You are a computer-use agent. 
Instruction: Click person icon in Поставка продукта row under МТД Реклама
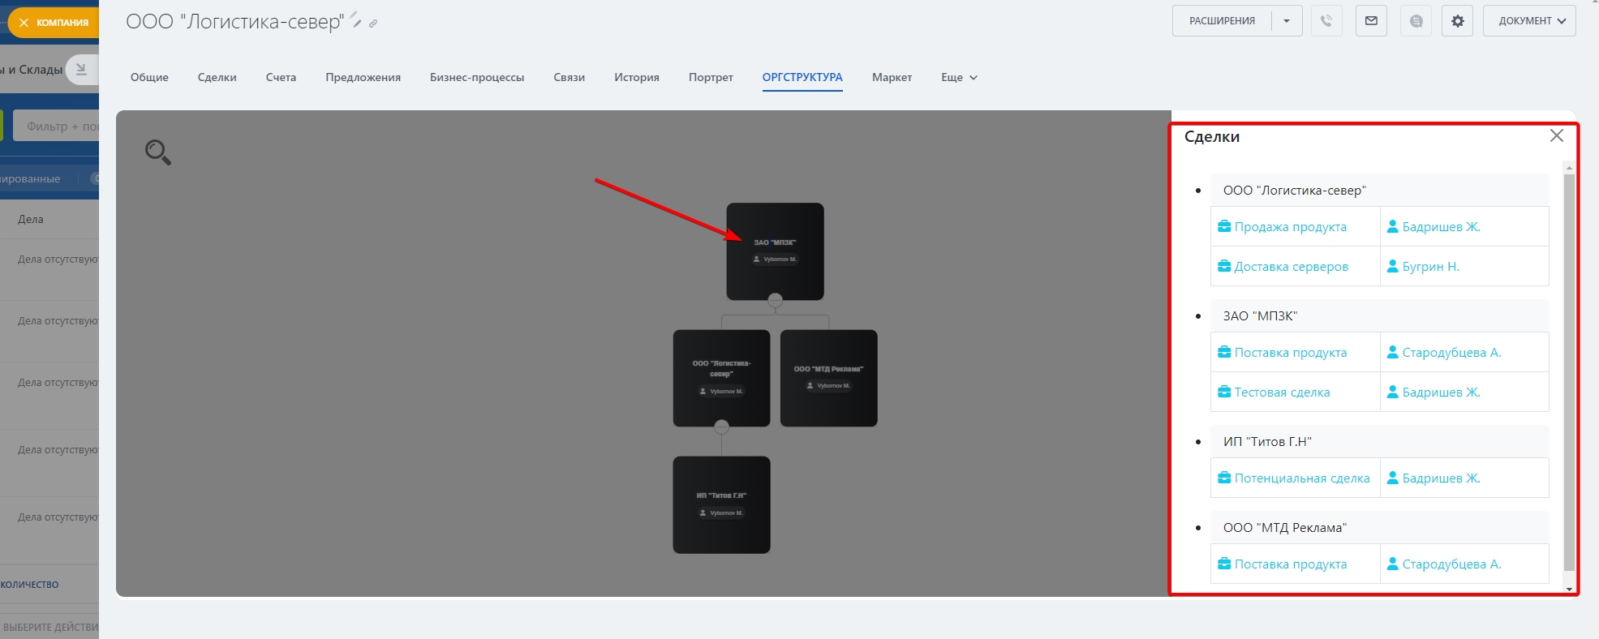[x=1393, y=564]
